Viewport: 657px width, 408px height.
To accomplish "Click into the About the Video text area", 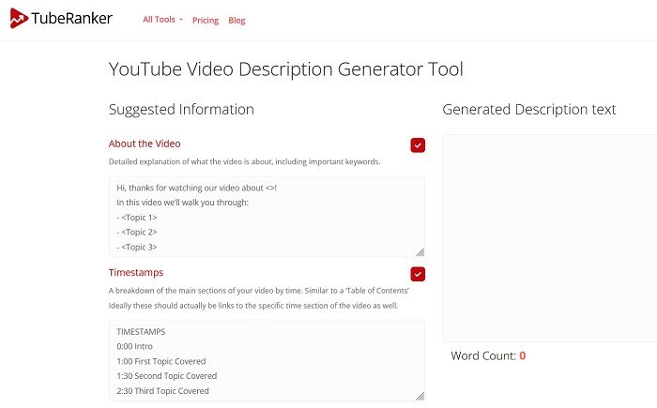I will [x=267, y=217].
